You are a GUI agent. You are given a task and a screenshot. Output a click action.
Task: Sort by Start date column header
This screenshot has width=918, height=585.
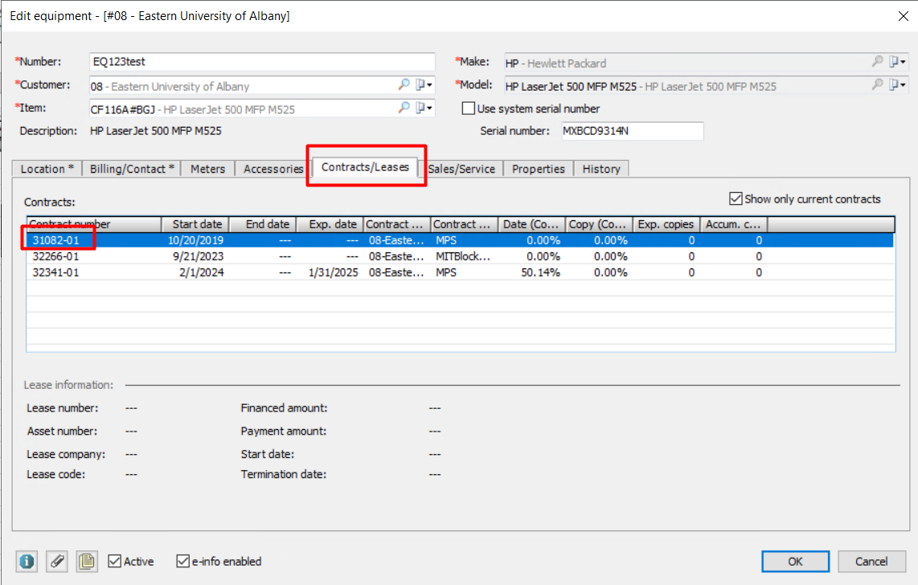[195, 224]
